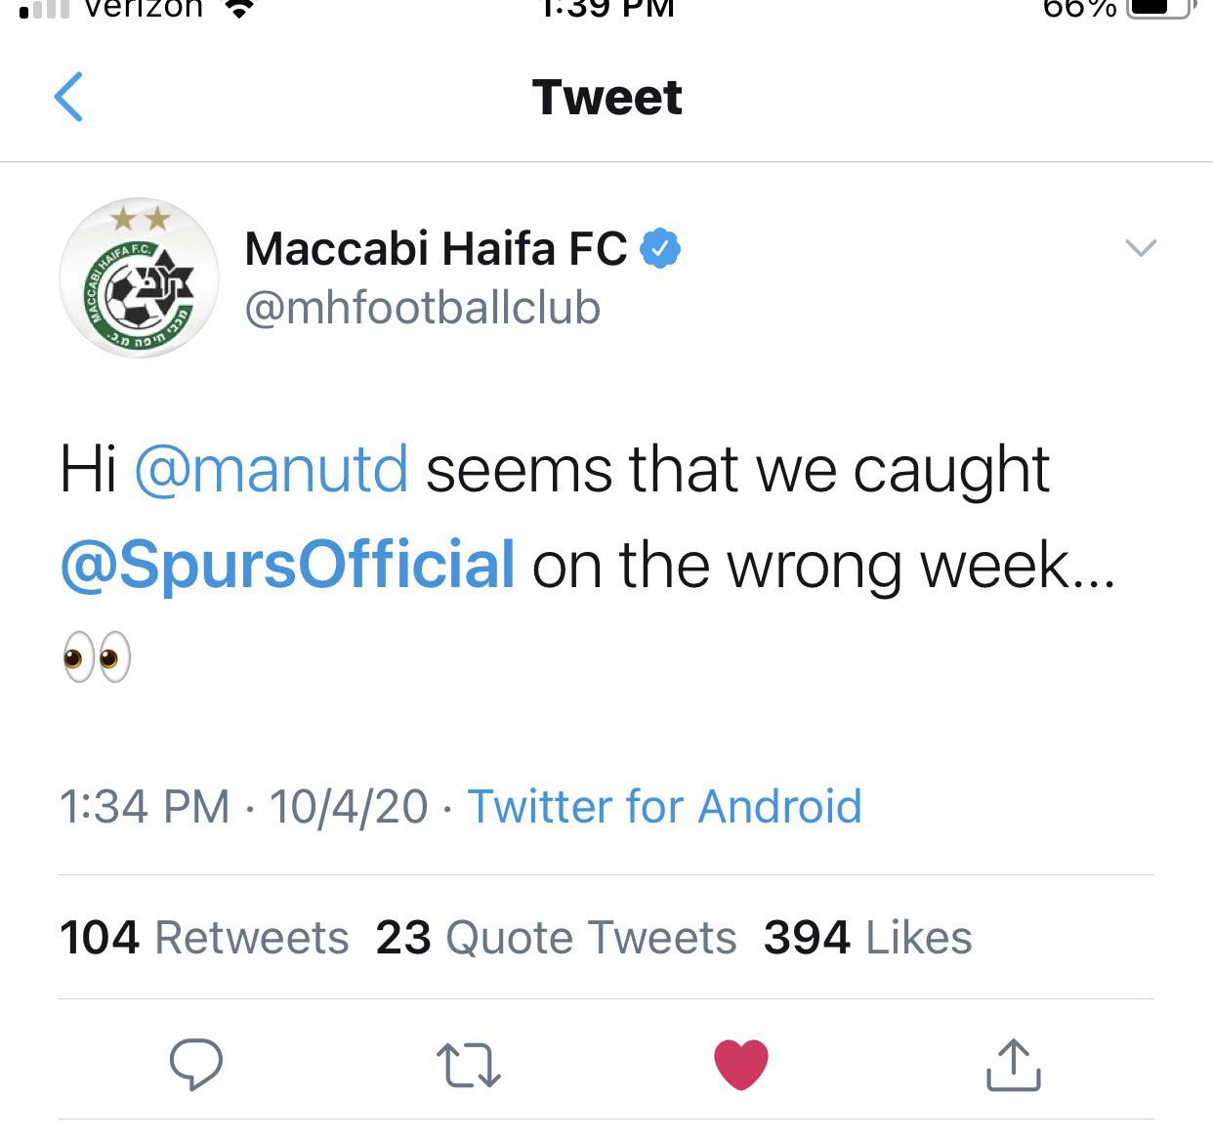Image resolution: width=1213 pixels, height=1141 pixels.
Task: Unlike the tweet with heart icon
Action: coord(741,1065)
